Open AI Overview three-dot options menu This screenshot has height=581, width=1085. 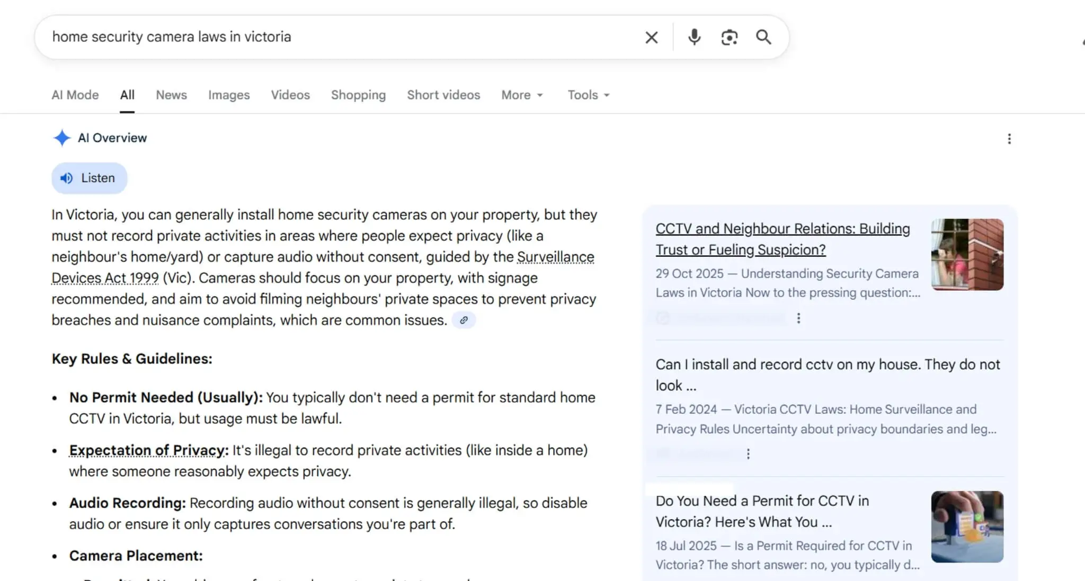(x=1009, y=139)
